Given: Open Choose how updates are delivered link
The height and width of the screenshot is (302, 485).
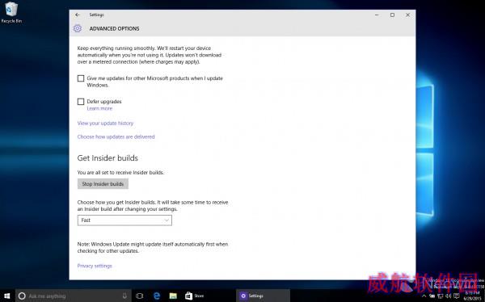Looking at the screenshot, I should (x=116, y=136).
